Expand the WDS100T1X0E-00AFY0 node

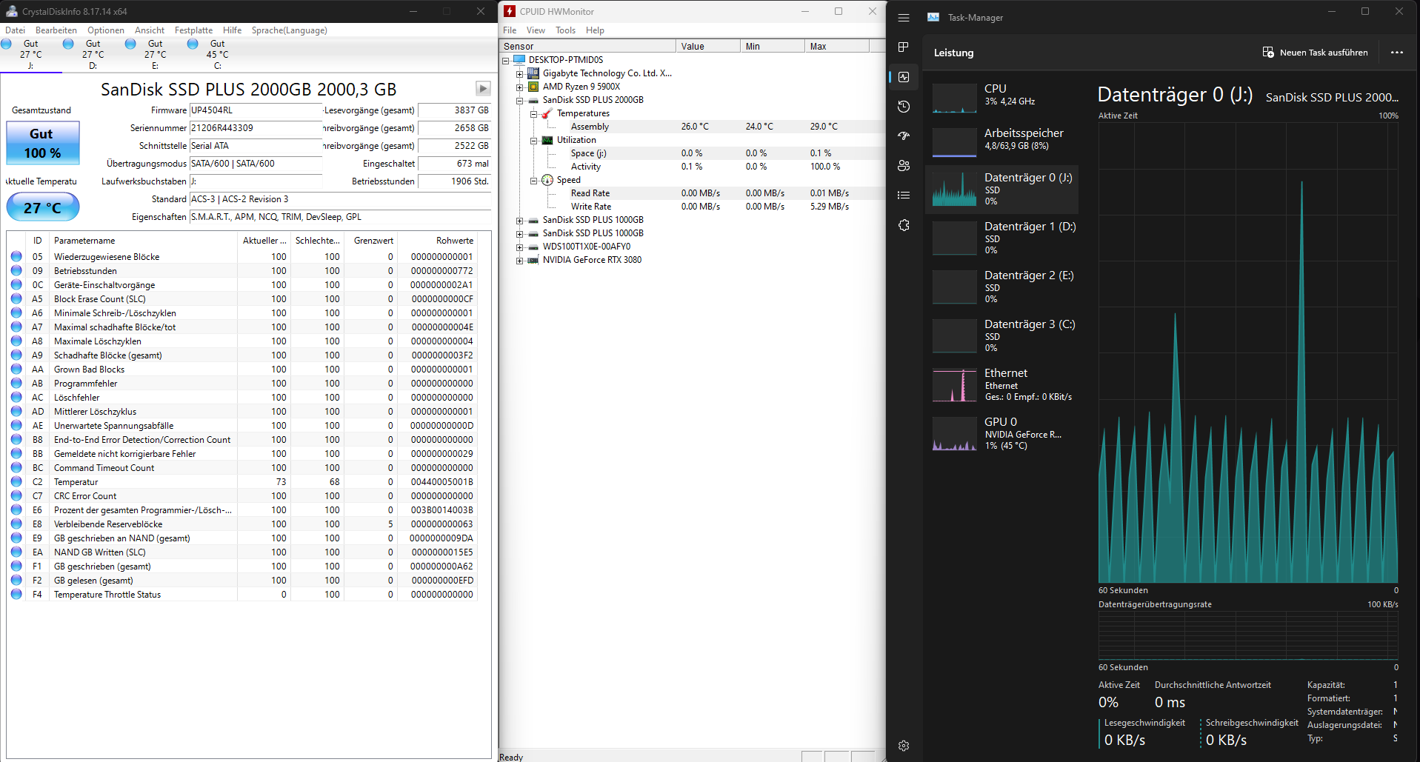(520, 247)
